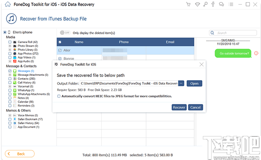This screenshot has height=160, width=261.
Task: Click the Open folder button
Action: tap(194, 83)
